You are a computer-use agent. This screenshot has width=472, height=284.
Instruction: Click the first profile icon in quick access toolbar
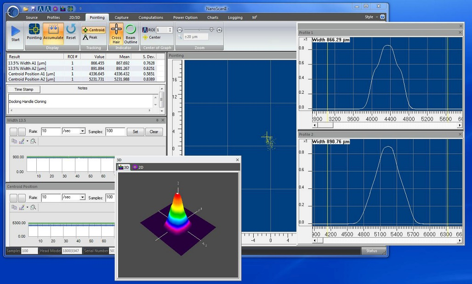[40, 9]
